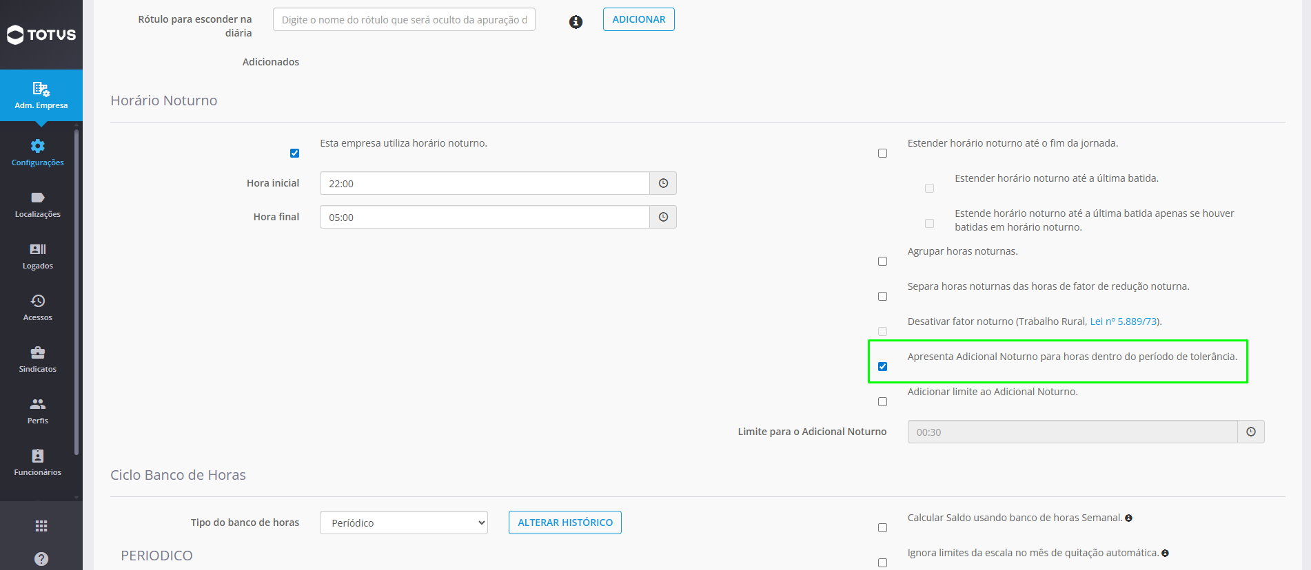This screenshot has width=1311, height=570.
Task: Click the Rótulo para esconder input field
Action: [x=404, y=19]
